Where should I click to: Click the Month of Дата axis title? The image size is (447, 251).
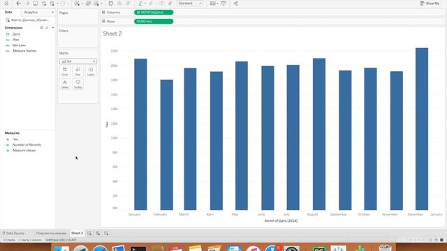[281, 221]
